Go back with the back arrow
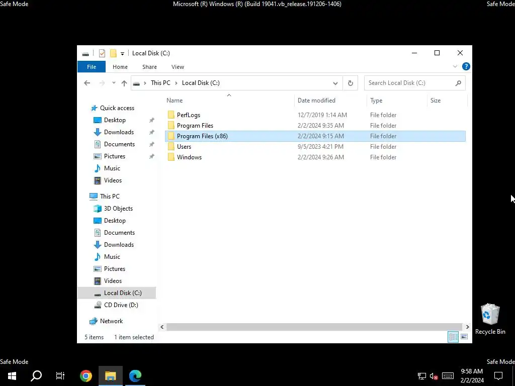Screen dimensions: 515x386 (x=87, y=83)
